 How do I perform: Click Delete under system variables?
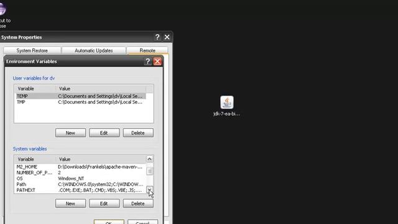[x=138, y=203]
